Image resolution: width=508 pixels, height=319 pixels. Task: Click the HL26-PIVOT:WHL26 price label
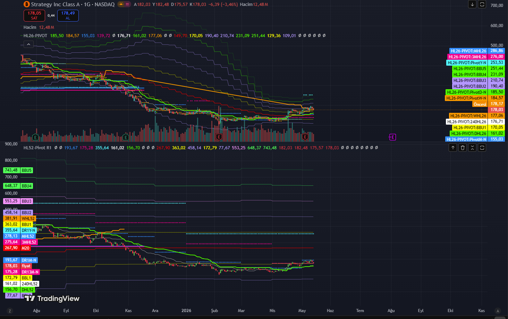coord(476,116)
